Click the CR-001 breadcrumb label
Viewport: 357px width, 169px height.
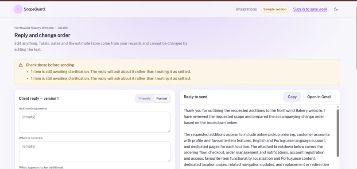point(63,28)
